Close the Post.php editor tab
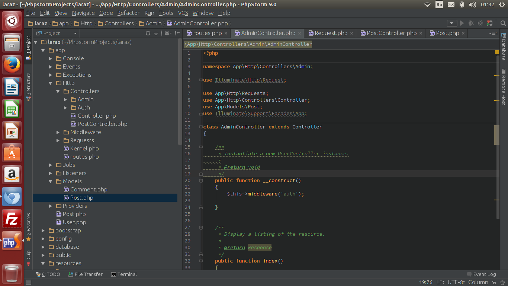 (x=463, y=33)
